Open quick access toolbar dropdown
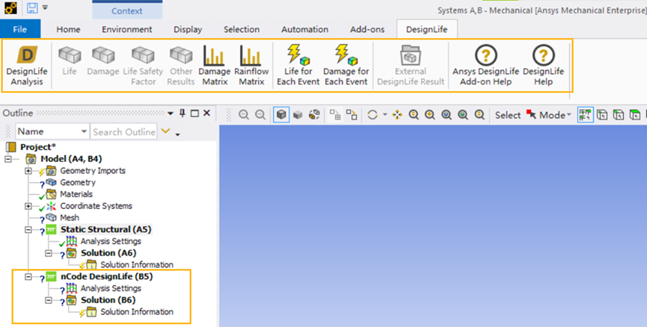647x327 pixels. pyautogui.click(x=46, y=7)
